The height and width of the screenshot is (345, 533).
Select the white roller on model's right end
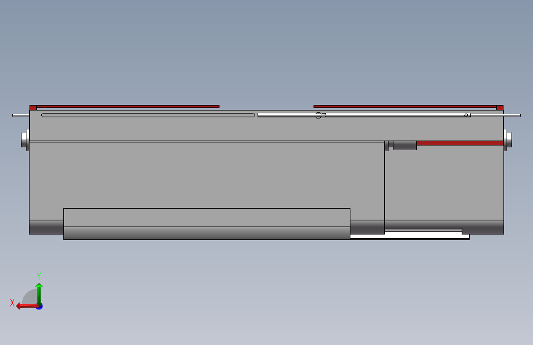pos(508,139)
